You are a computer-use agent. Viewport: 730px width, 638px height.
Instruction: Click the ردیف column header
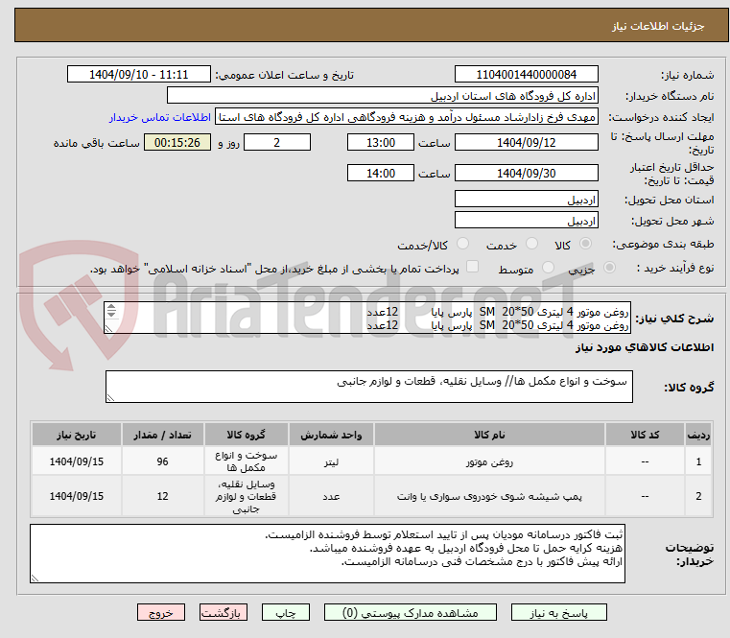tap(698, 435)
